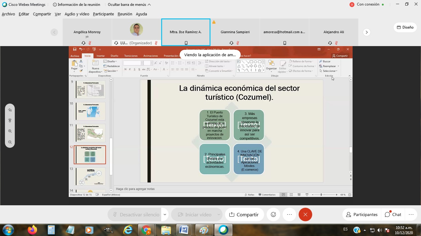This screenshot has width=421, height=236.
Task: Switch to the Insertar ribbon tab
Action: coord(100,56)
